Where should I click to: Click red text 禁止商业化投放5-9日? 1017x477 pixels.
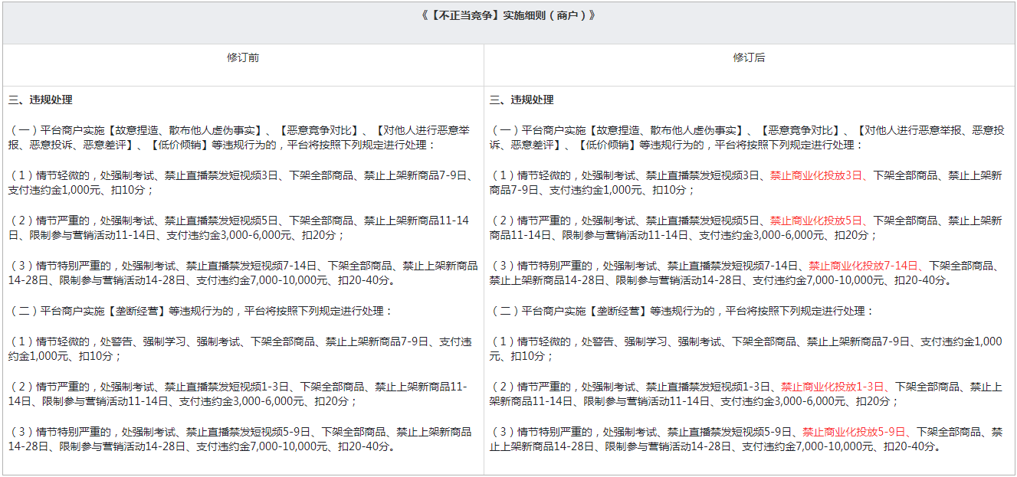coord(854,432)
